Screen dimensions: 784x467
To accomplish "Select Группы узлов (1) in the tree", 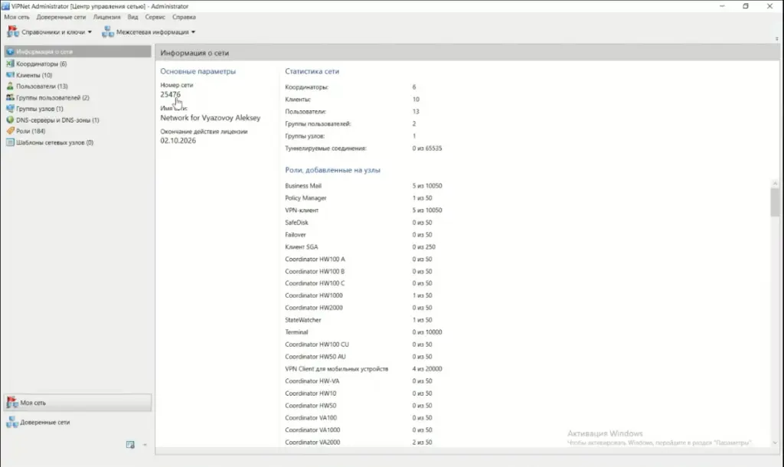I will tap(40, 109).
